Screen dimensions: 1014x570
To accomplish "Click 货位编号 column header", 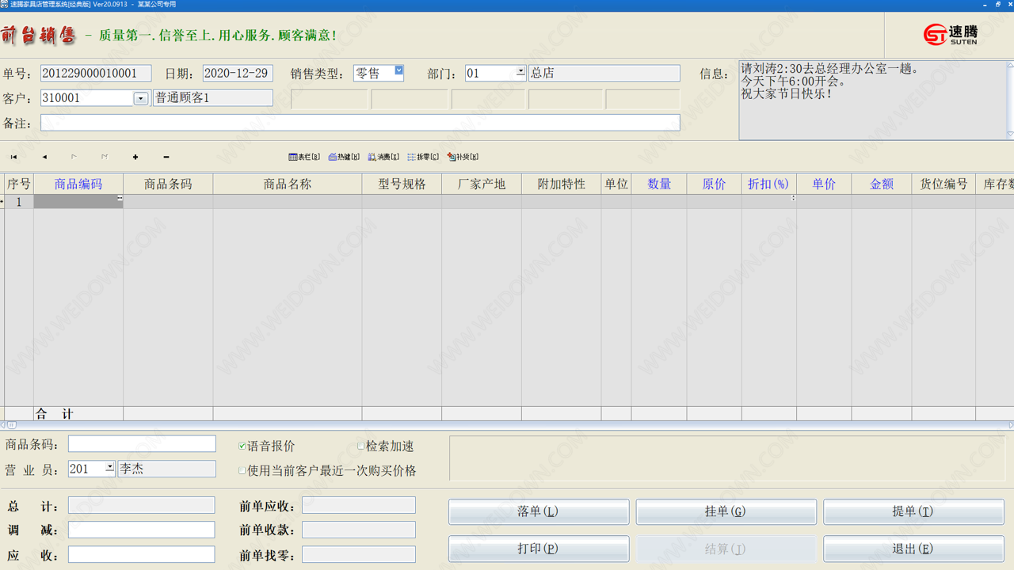I will click(943, 184).
